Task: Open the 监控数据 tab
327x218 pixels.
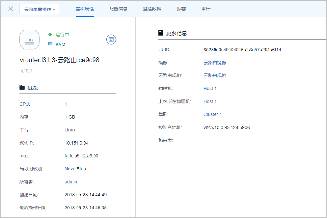Action: pos(152,9)
